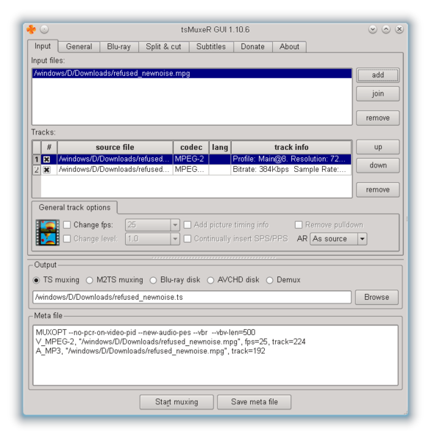Select M2TS muxing output option

pyautogui.click(x=89, y=280)
